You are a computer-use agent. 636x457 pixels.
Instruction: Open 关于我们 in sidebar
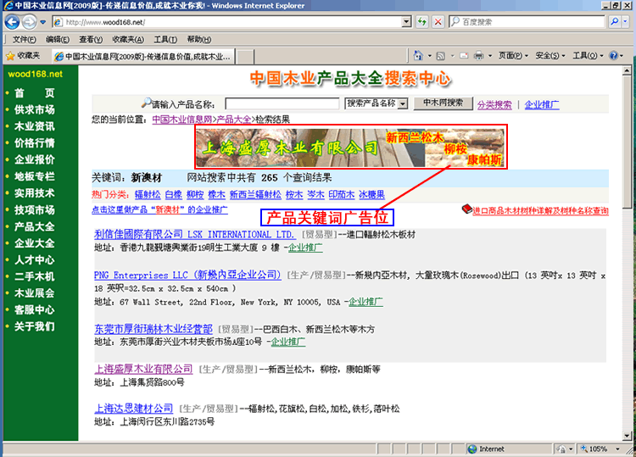click(x=35, y=326)
